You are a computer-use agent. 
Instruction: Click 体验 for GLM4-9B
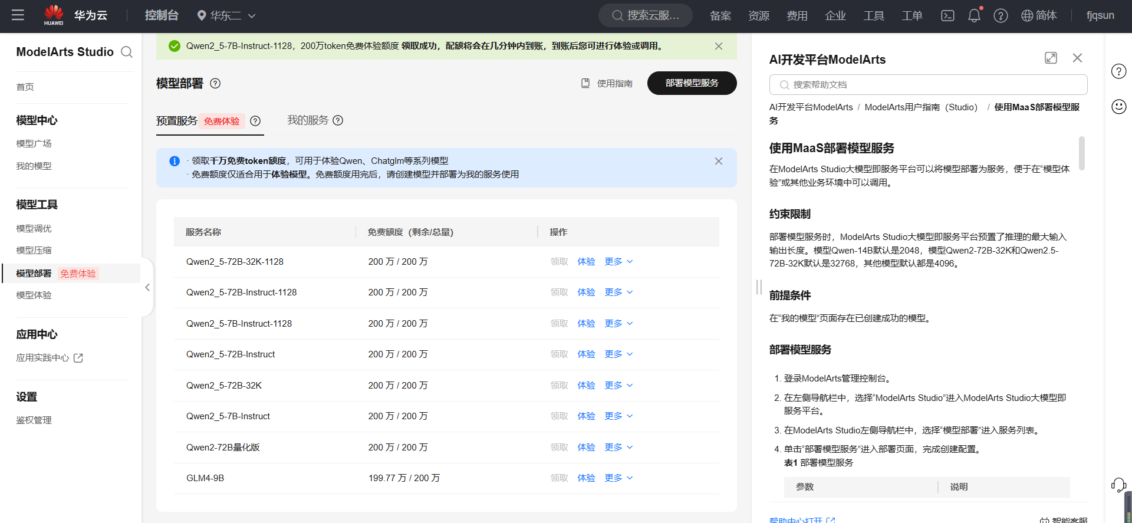pyautogui.click(x=586, y=478)
